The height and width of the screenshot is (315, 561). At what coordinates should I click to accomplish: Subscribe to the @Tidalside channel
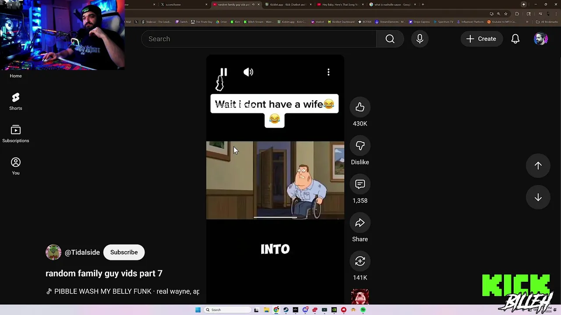124,252
